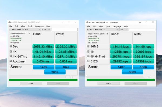Uncheck the Seq test checkbox

click(x=11, y=46)
